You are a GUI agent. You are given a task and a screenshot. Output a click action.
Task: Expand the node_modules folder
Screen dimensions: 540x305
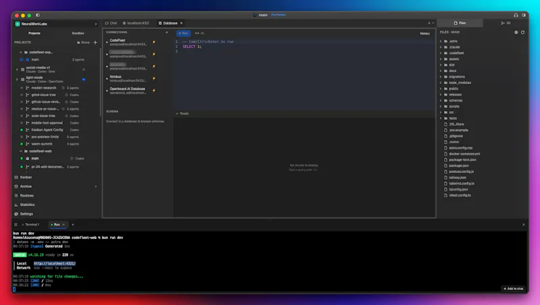(441, 82)
